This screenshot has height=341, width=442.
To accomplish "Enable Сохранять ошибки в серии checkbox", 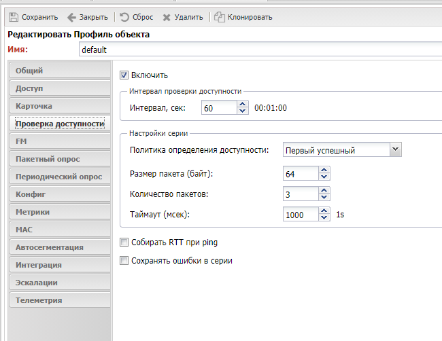I will [124, 260].
